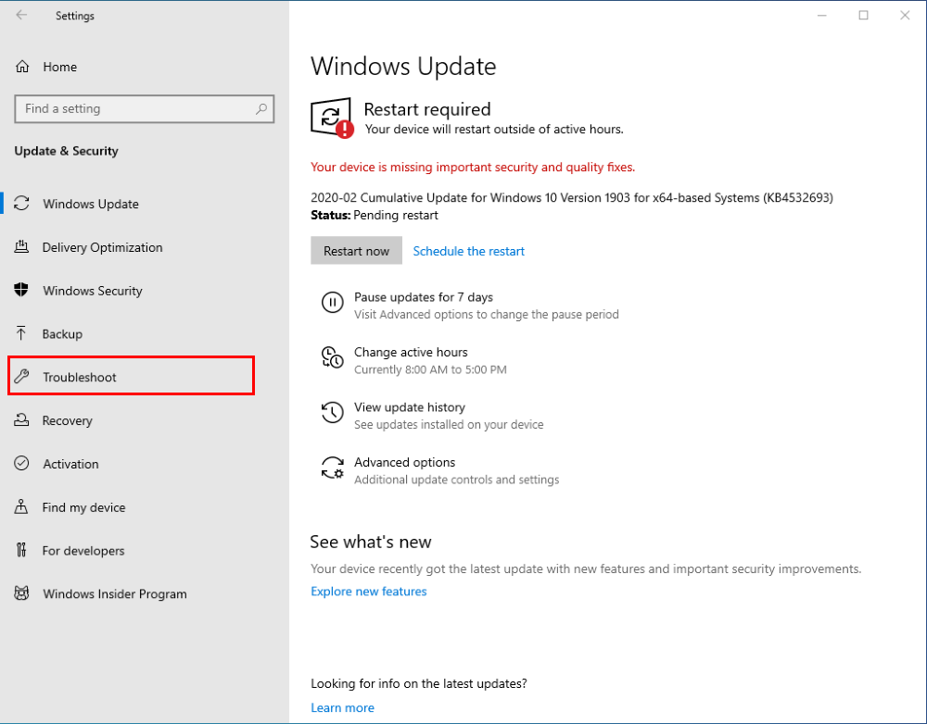927x724 pixels.
Task: Click the Restart required heading
Action: [x=426, y=109]
